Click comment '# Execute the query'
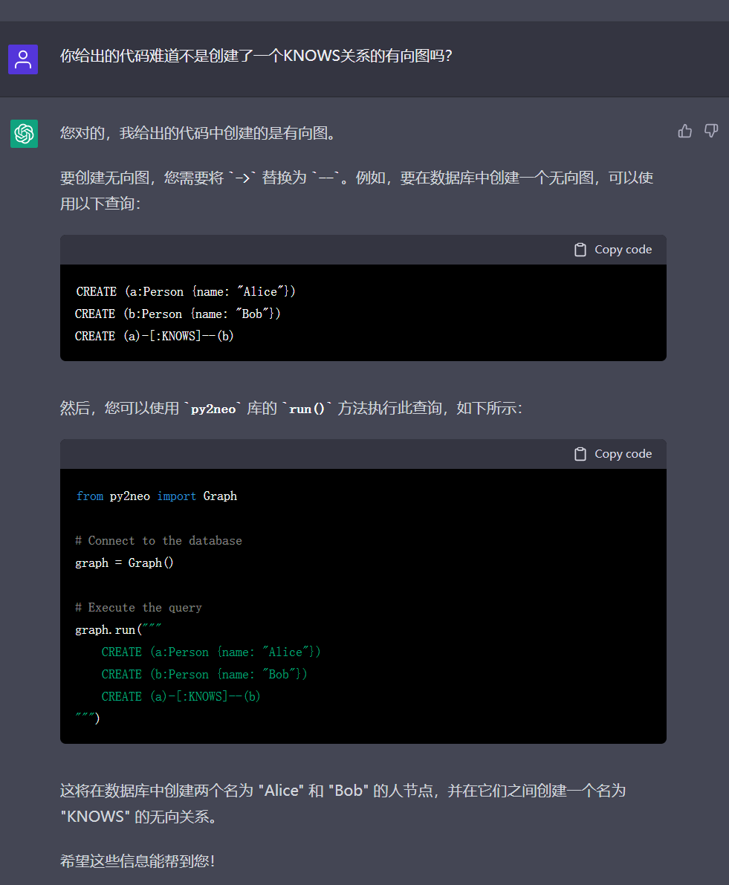 (x=138, y=607)
